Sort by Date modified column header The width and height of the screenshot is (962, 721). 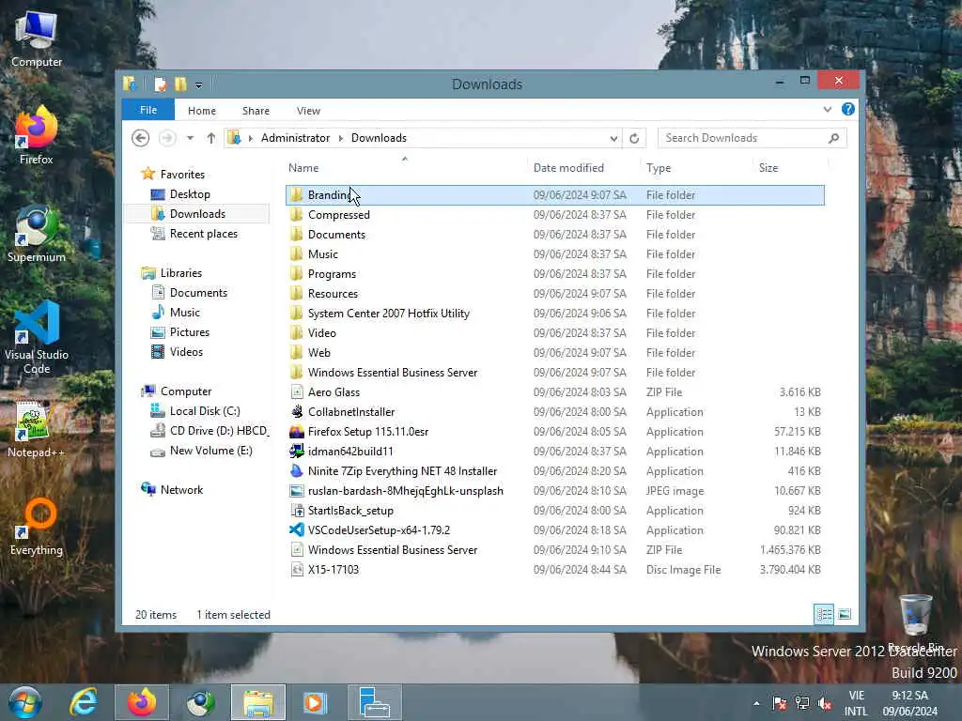click(x=582, y=167)
